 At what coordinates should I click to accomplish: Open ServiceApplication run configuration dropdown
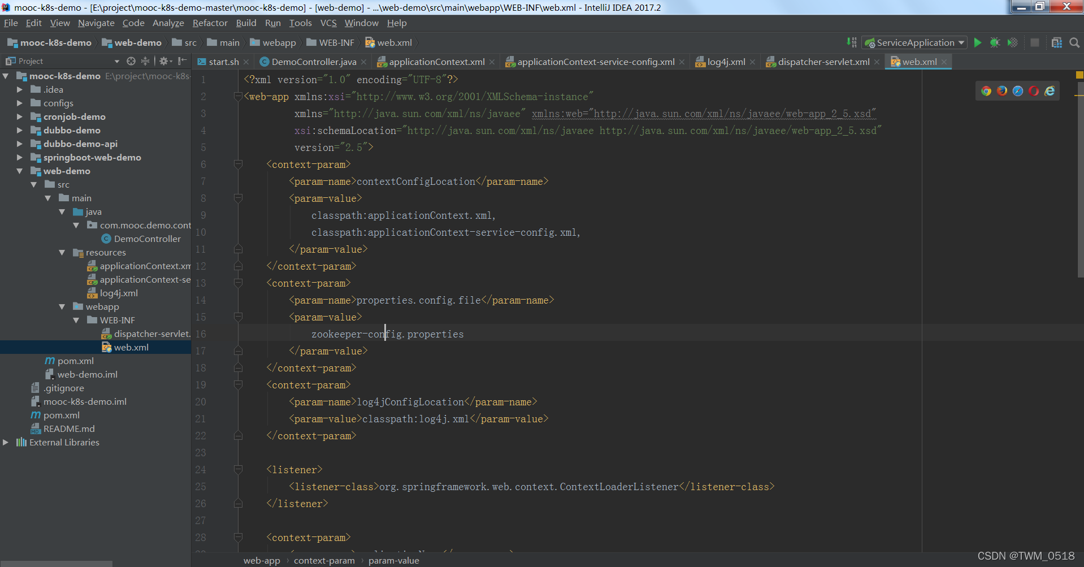(x=914, y=42)
